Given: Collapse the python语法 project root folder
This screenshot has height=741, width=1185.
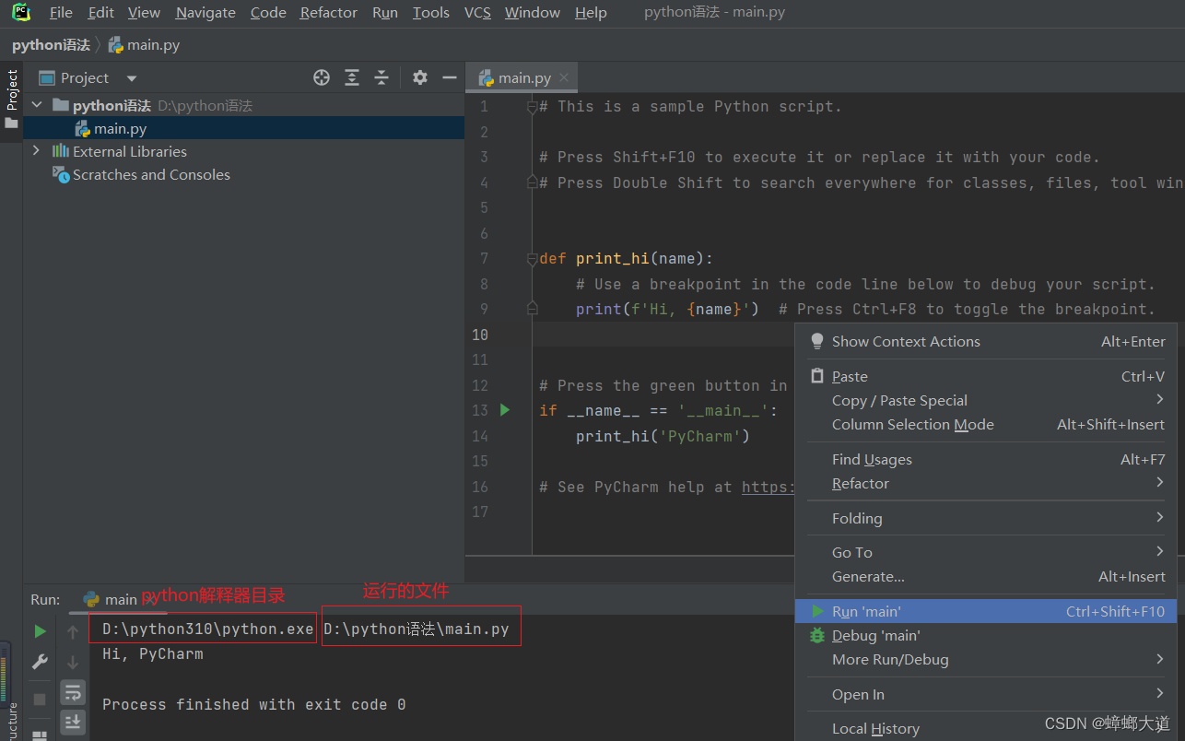Looking at the screenshot, I should pos(37,105).
